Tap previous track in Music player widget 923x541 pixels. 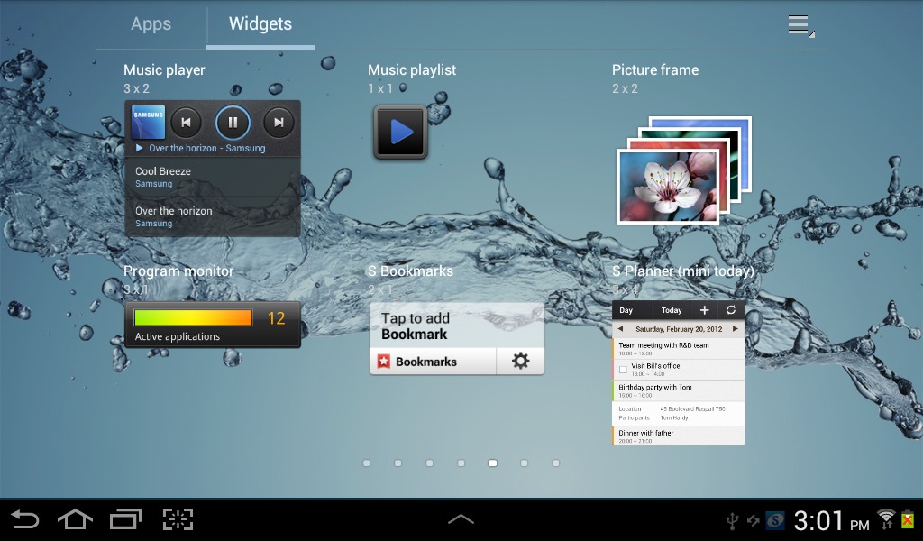[186, 123]
